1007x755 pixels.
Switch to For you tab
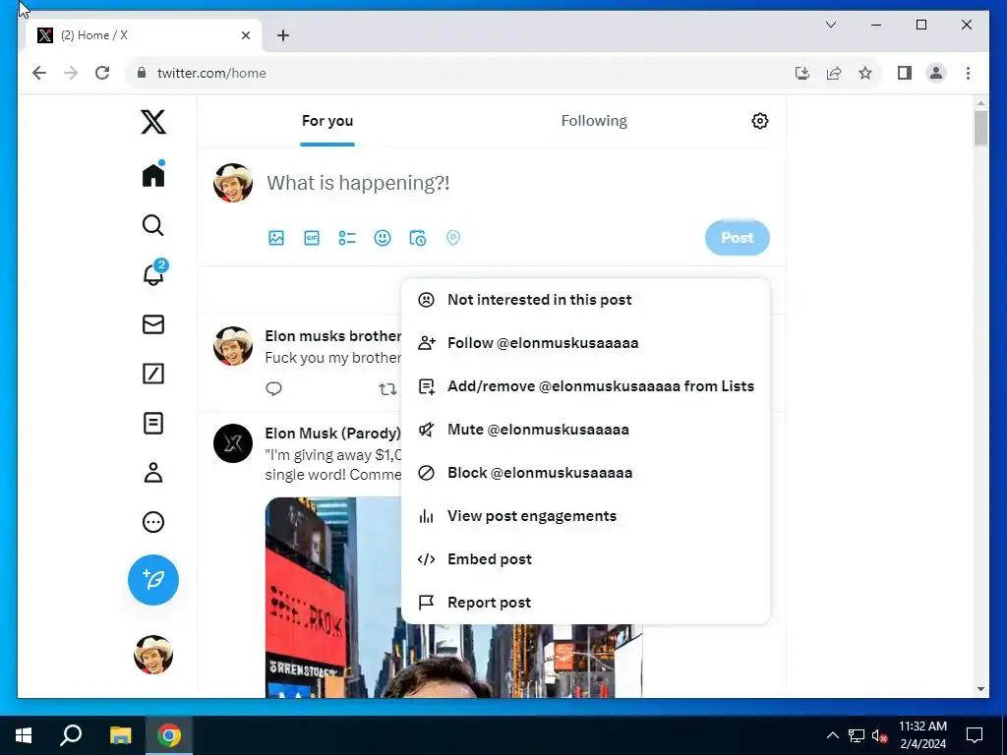point(327,121)
